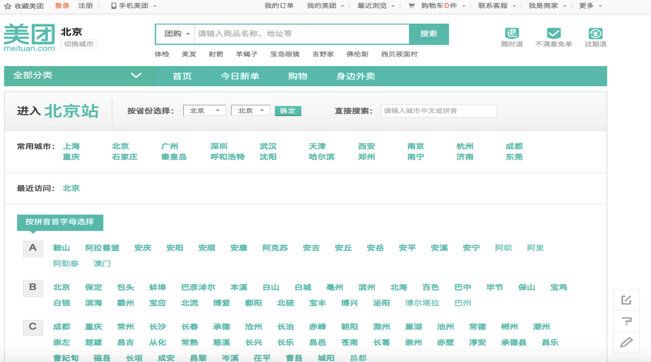Click the 不满意免单 checkmark icon
The width and height of the screenshot is (651, 362).
(553, 34)
